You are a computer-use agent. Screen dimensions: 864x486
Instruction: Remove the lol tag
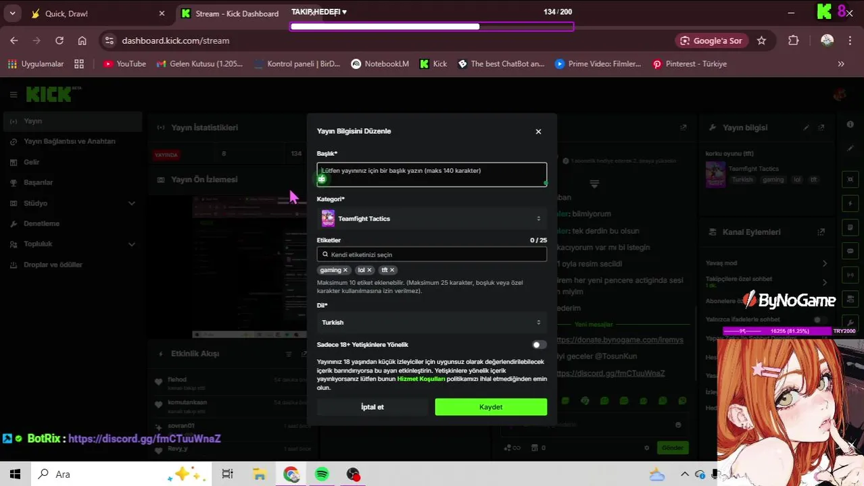369,270
